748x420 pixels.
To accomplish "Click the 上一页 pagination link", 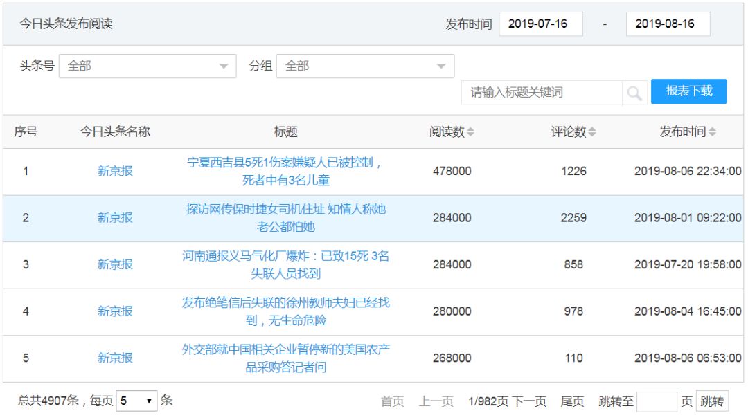I will 436,401.
